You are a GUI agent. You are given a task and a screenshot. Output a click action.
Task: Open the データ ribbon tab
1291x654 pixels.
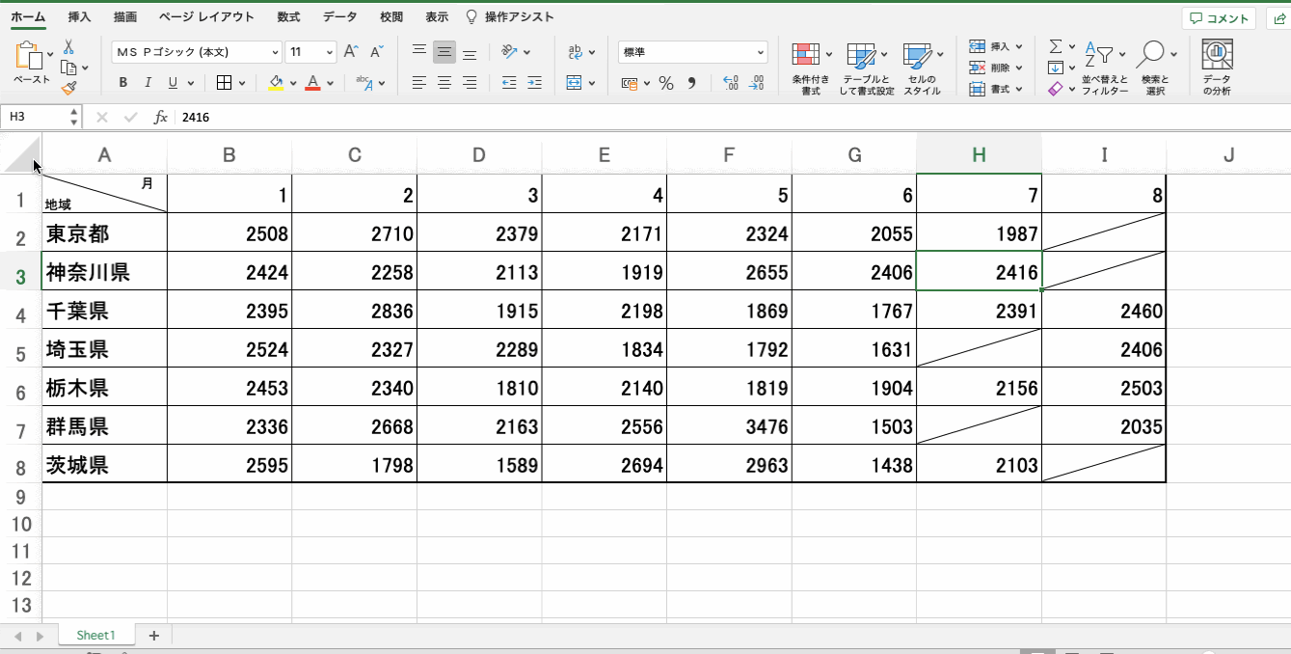[339, 17]
